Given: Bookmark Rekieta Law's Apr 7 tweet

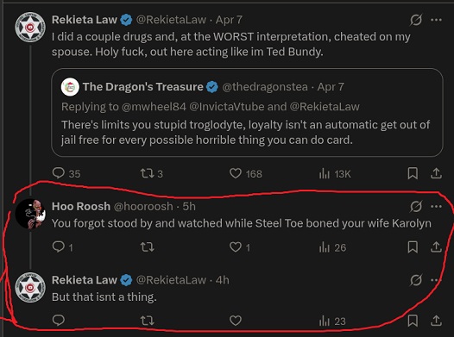Looking at the screenshot, I should [x=413, y=173].
